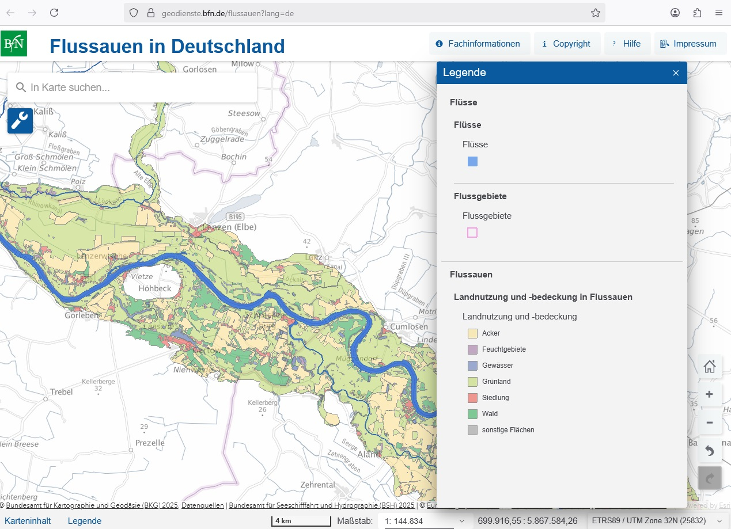Open the browser hamburger menu
The image size is (731, 529).
(718, 13)
